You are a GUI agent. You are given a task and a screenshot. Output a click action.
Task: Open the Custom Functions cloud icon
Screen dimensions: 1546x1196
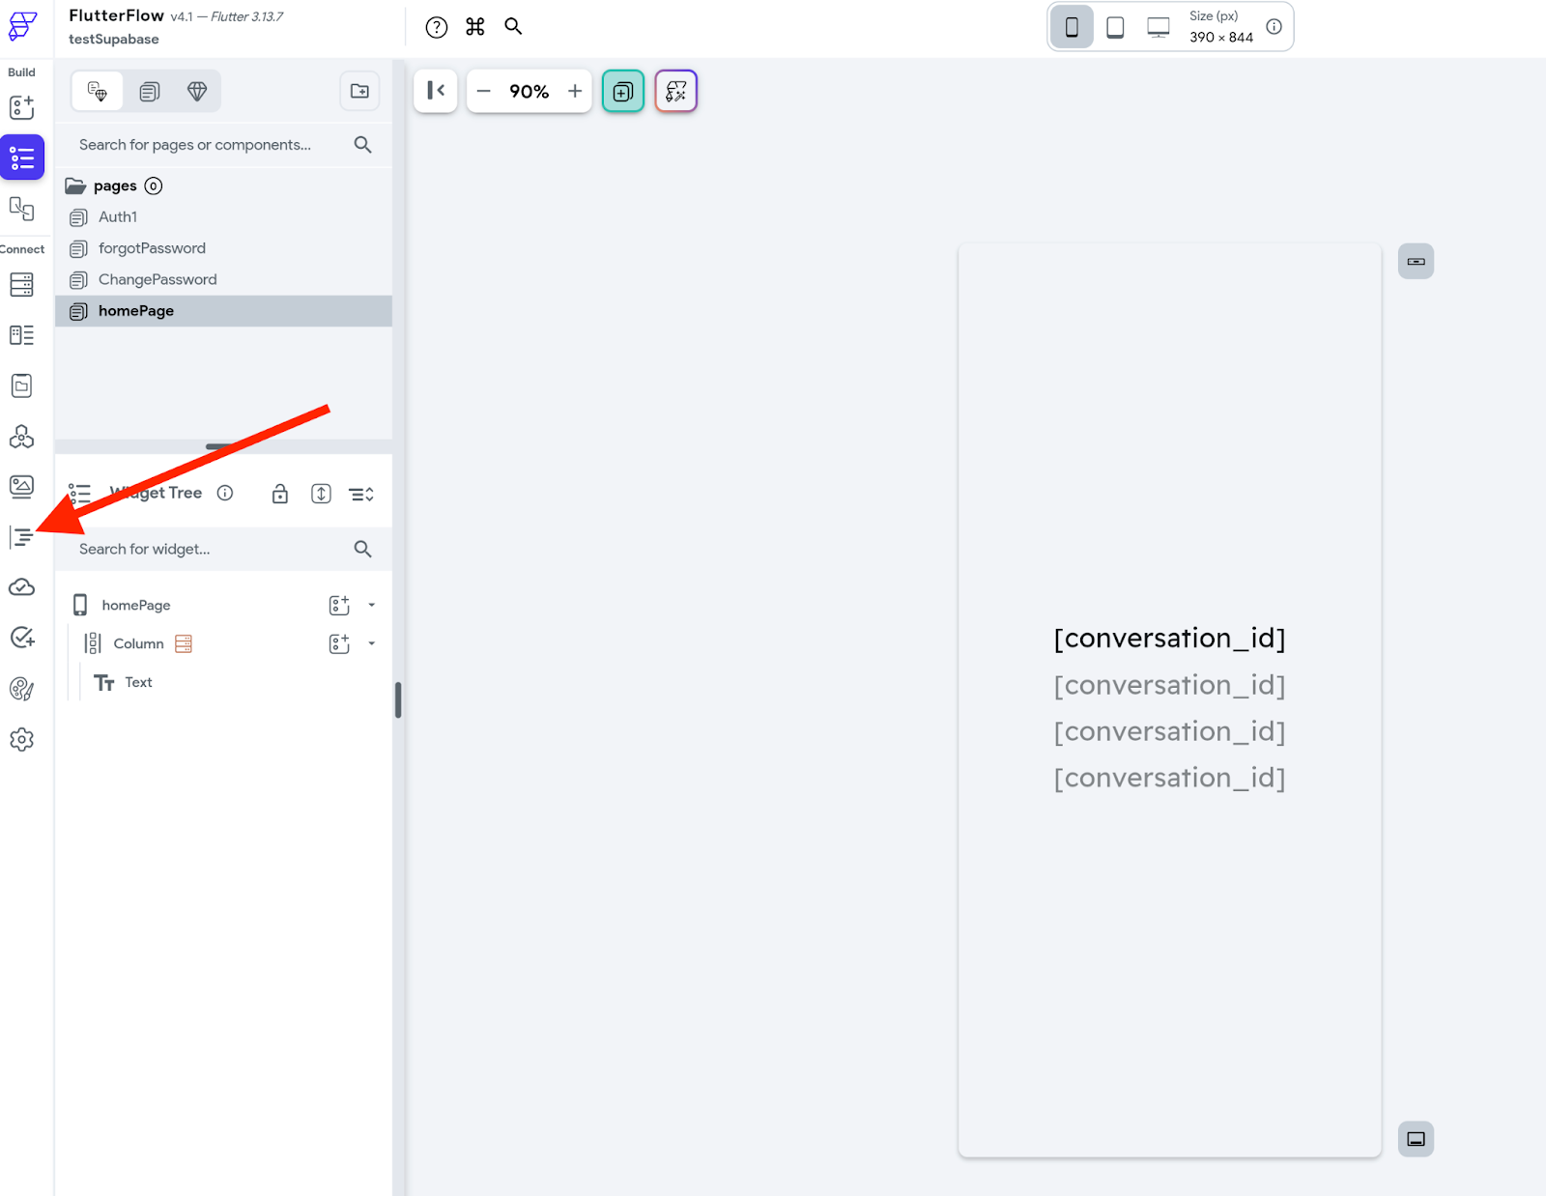pos(21,586)
